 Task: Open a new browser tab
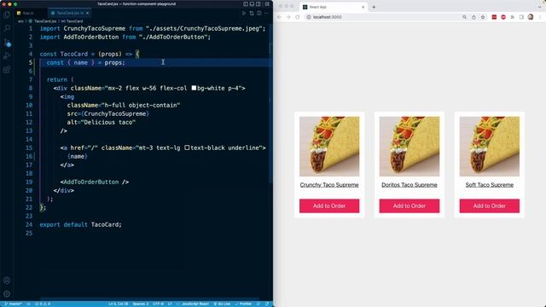374,7
